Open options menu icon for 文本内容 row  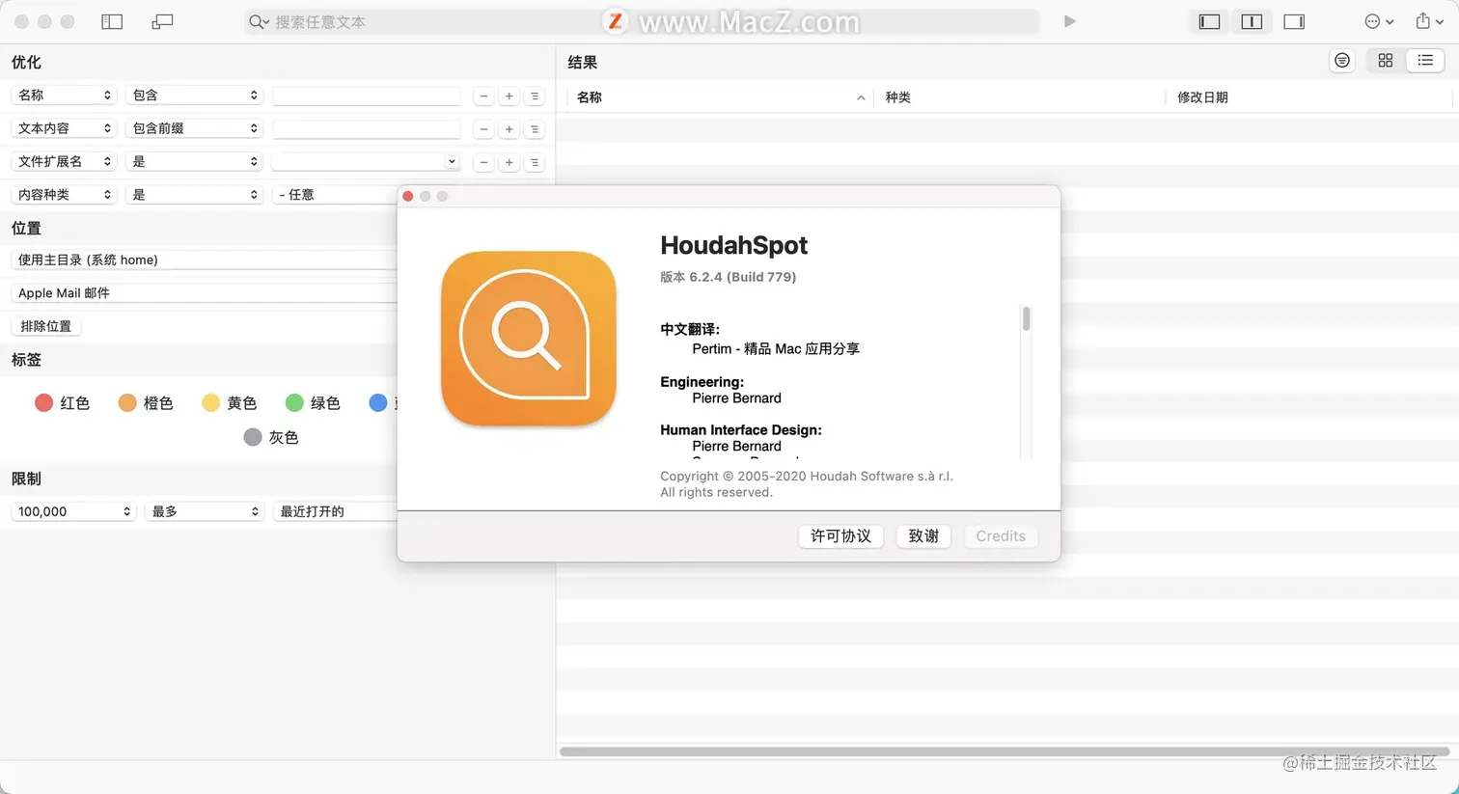(x=535, y=129)
